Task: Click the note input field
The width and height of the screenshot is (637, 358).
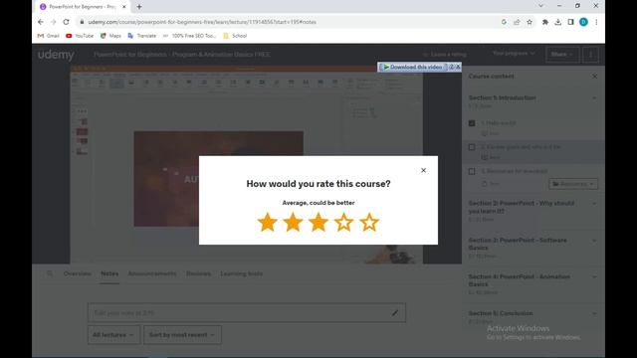Action: (246, 313)
